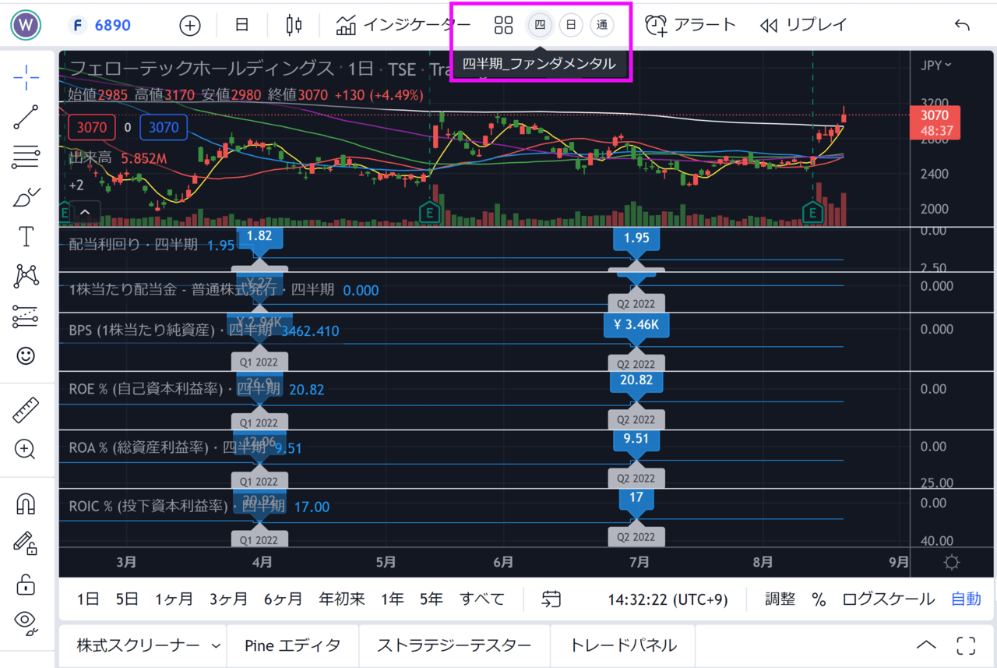This screenshot has height=668, width=997.
Task: Click the blue 3070 buy price box
Action: tap(164, 128)
